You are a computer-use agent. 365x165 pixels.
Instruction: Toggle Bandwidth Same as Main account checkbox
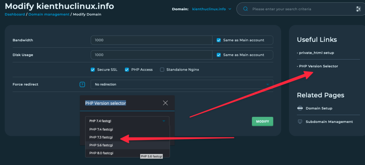pos(219,40)
